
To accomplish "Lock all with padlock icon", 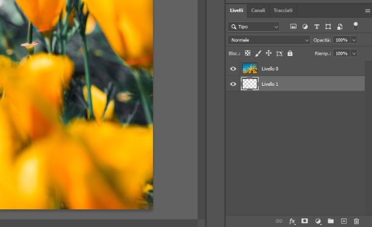I will pyautogui.click(x=290, y=54).
